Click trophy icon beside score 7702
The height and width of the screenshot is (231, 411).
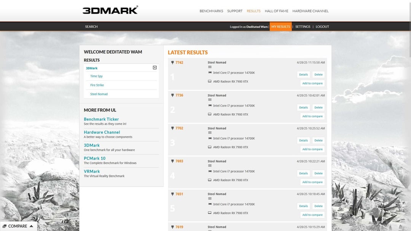click(172, 128)
